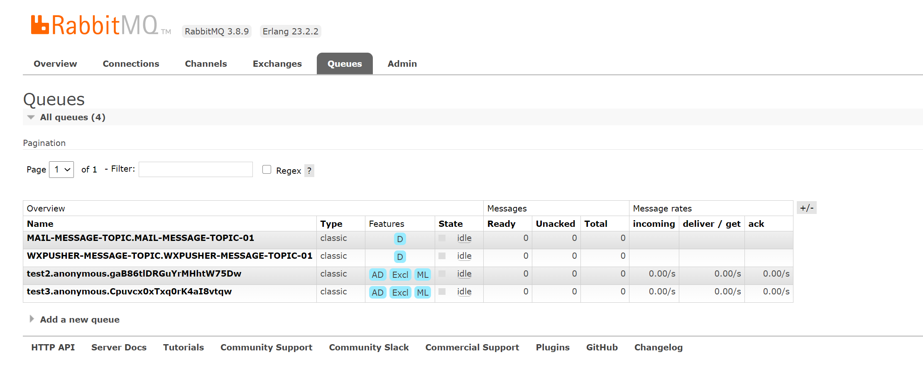Open the test2.anonymous queue details
This screenshot has height=379, width=923.
pyautogui.click(x=134, y=274)
